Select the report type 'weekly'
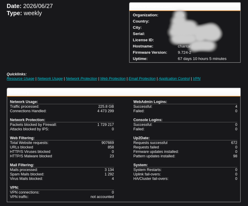 [33, 13]
